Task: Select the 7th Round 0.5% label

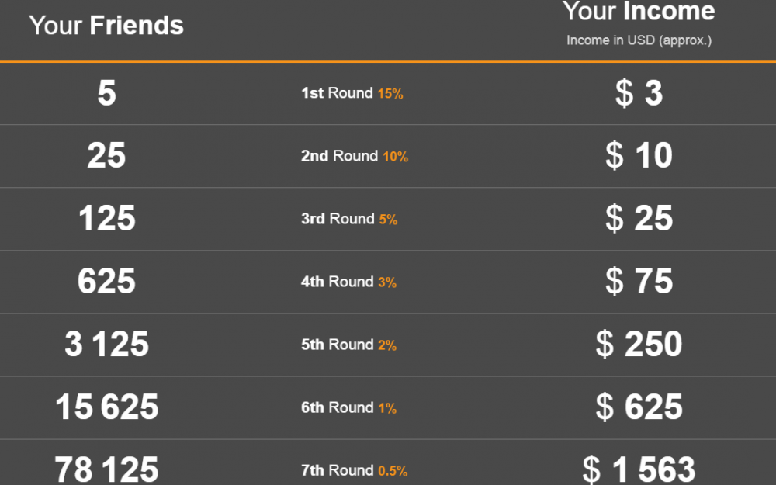Action: click(354, 470)
